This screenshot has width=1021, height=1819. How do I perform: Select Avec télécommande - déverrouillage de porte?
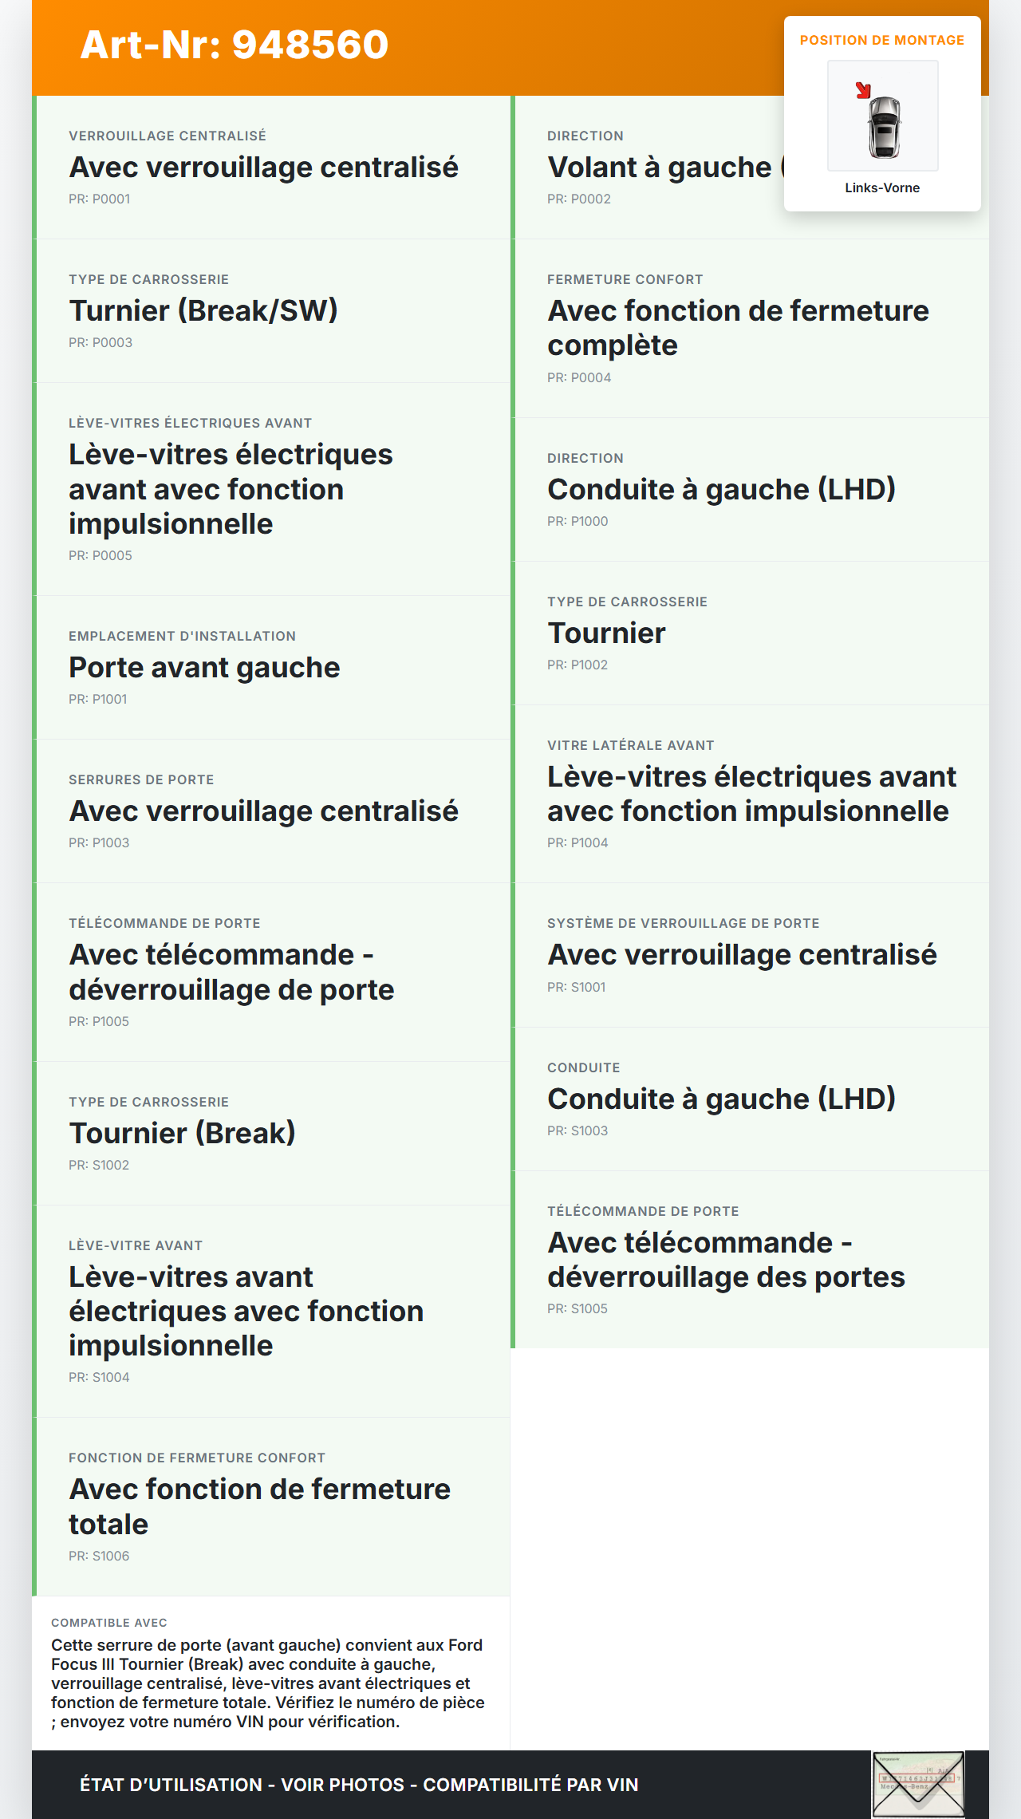tap(231, 973)
